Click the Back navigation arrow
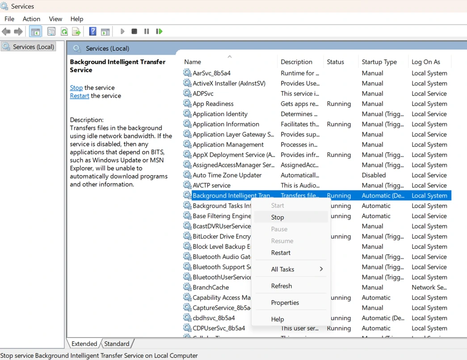The width and height of the screenshot is (467, 360). (6, 31)
